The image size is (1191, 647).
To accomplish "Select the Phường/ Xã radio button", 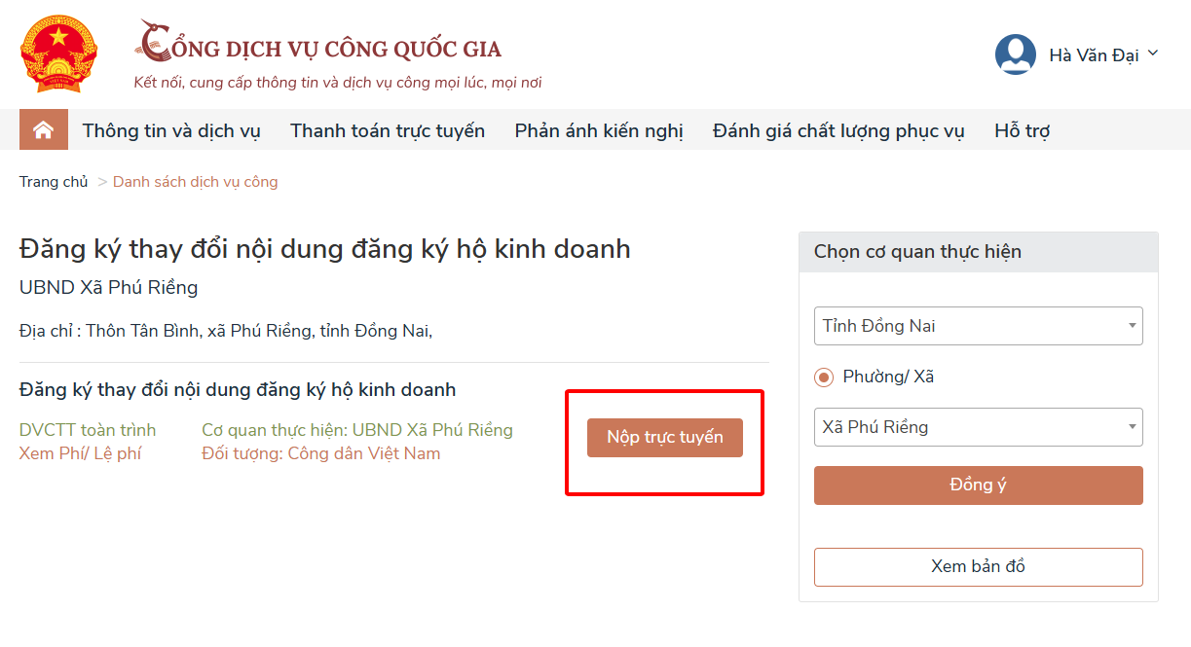I will pos(823,377).
